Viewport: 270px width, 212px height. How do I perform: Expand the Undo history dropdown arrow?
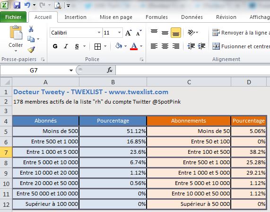tap(34, 5)
